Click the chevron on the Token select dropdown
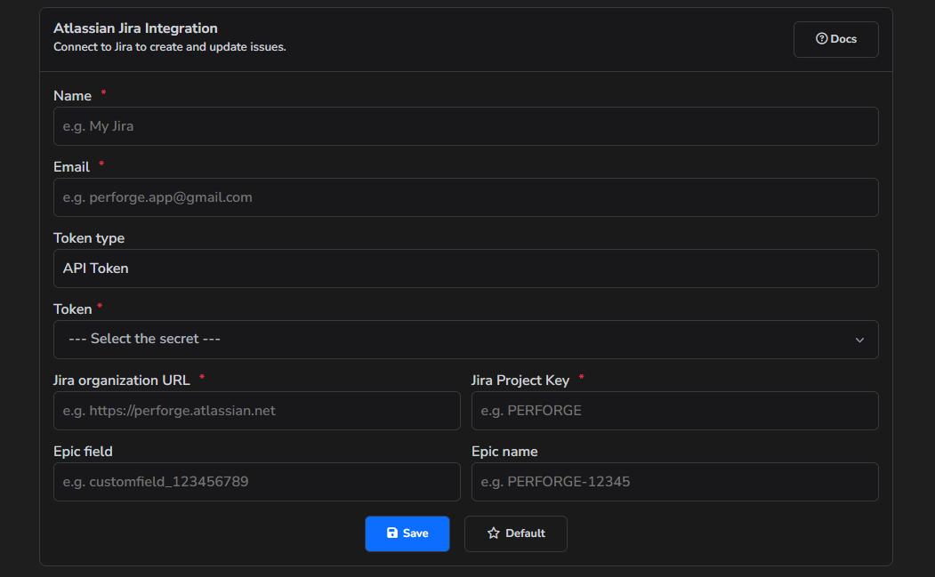 point(859,340)
